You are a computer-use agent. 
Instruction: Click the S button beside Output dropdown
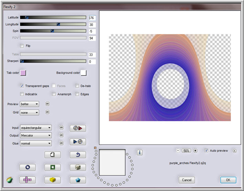[x=62, y=135]
